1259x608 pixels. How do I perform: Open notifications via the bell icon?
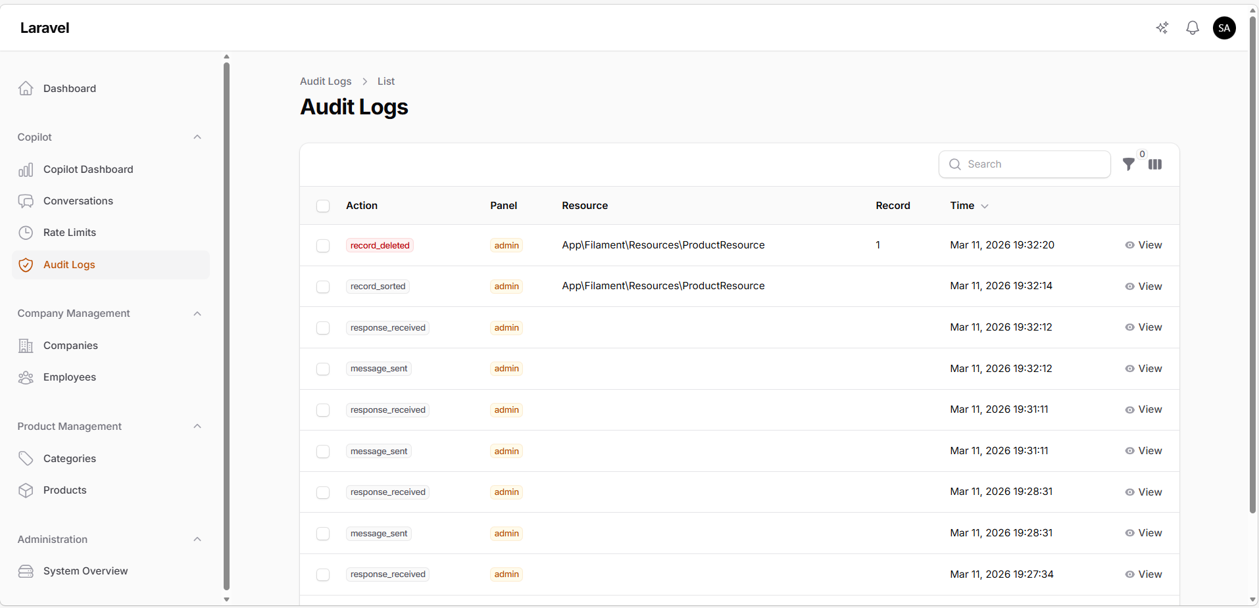[x=1193, y=28]
